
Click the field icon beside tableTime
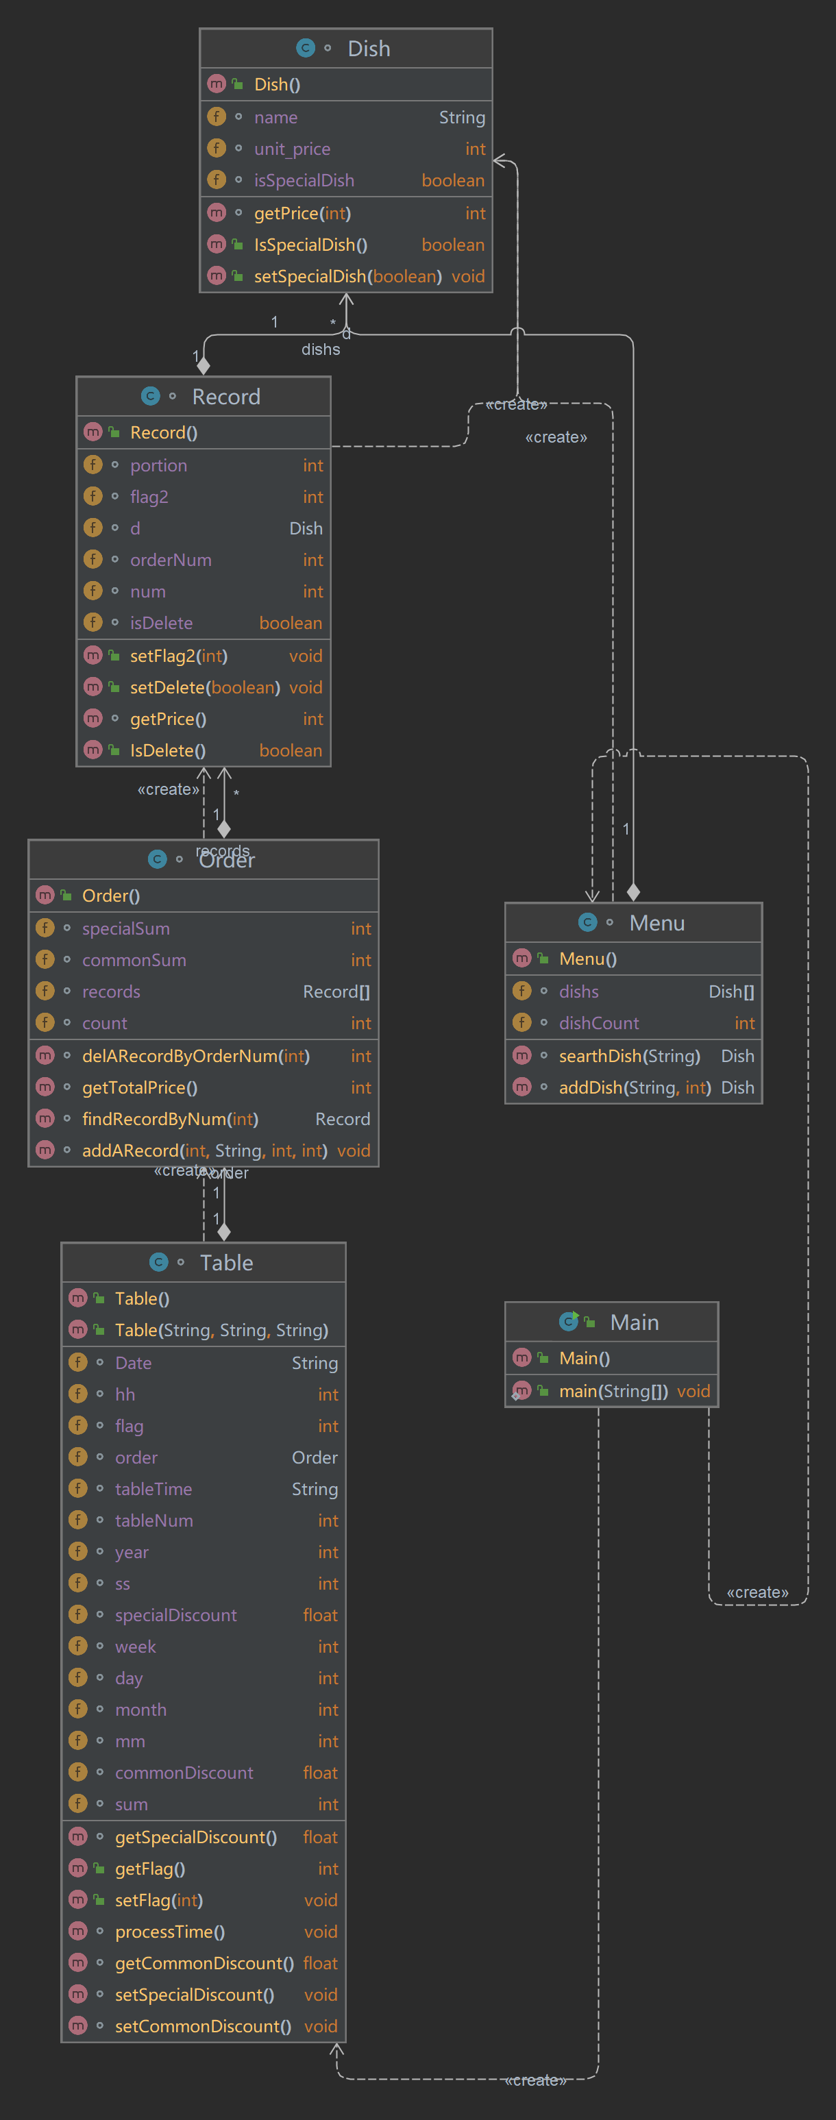[78, 1487]
